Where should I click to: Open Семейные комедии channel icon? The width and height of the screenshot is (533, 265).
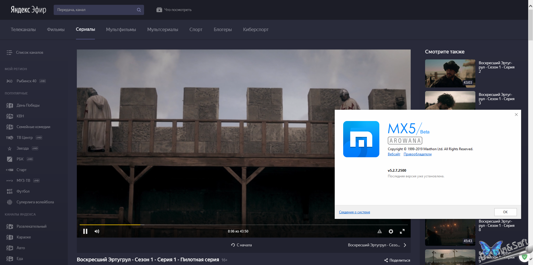[10, 127]
